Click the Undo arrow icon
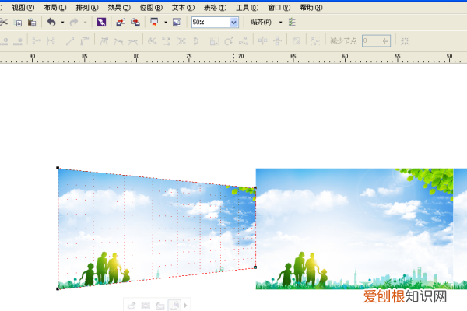 tap(51, 23)
